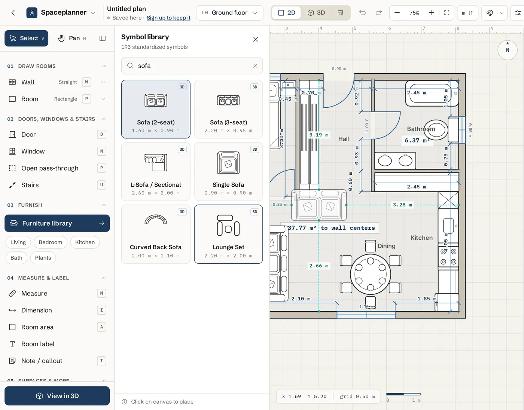The width and height of the screenshot is (524, 410).
Task: Collapse the Draw Rooms section
Action: (104, 66)
